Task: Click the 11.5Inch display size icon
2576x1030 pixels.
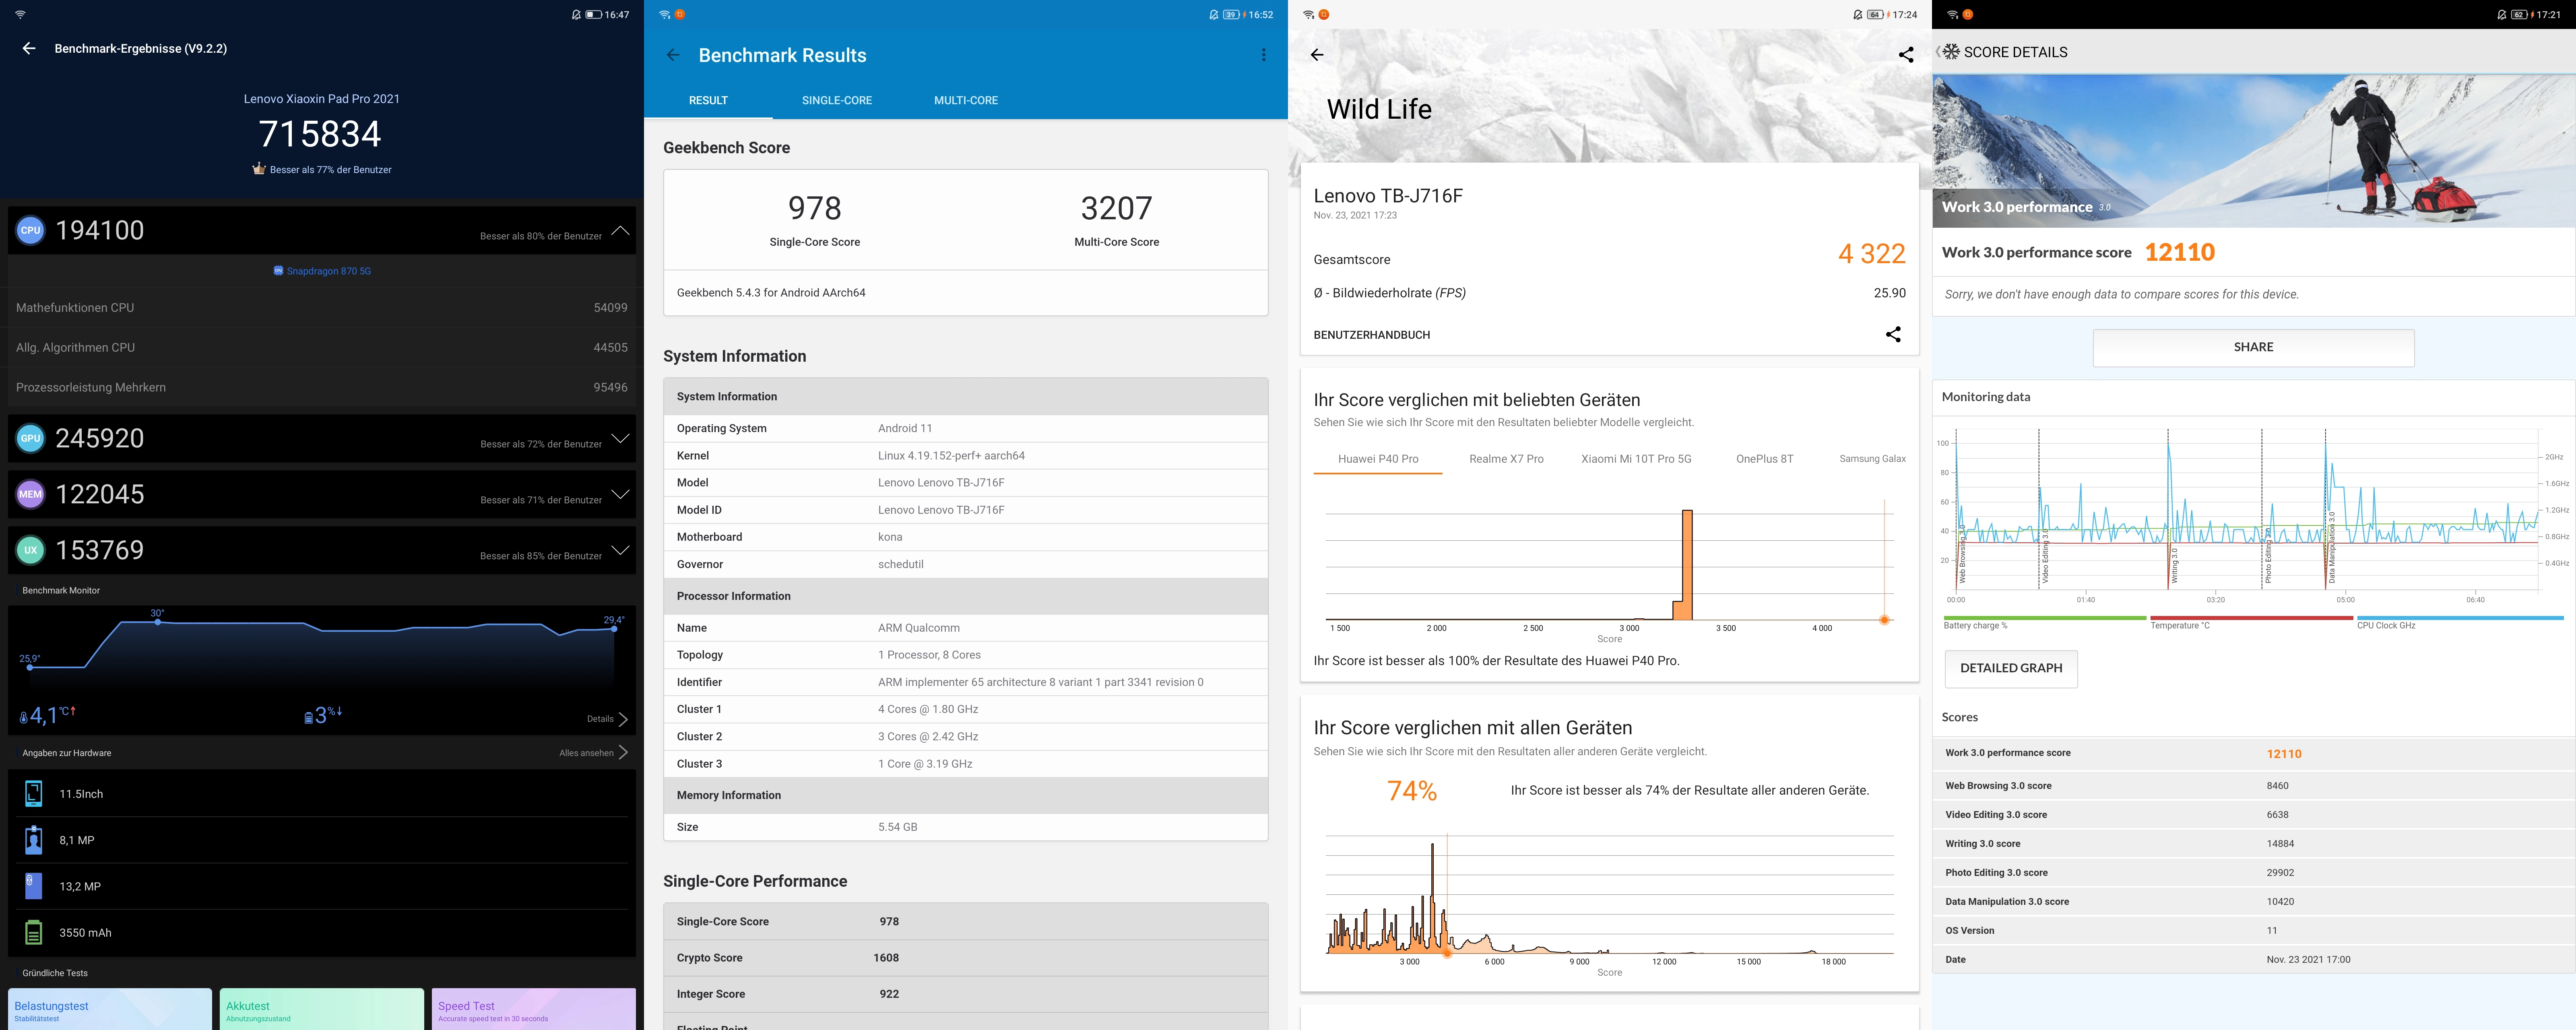Action: 33,794
